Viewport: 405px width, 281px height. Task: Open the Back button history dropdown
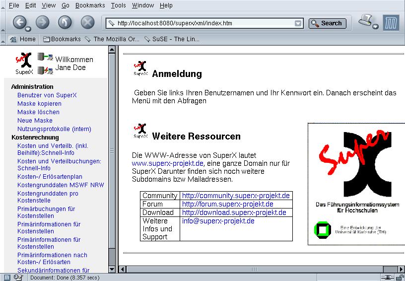click(x=28, y=28)
